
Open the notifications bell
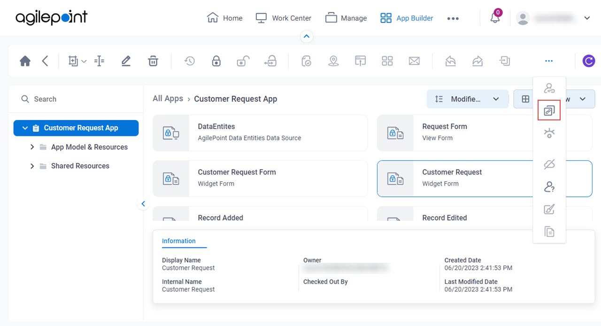(x=495, y=18)
